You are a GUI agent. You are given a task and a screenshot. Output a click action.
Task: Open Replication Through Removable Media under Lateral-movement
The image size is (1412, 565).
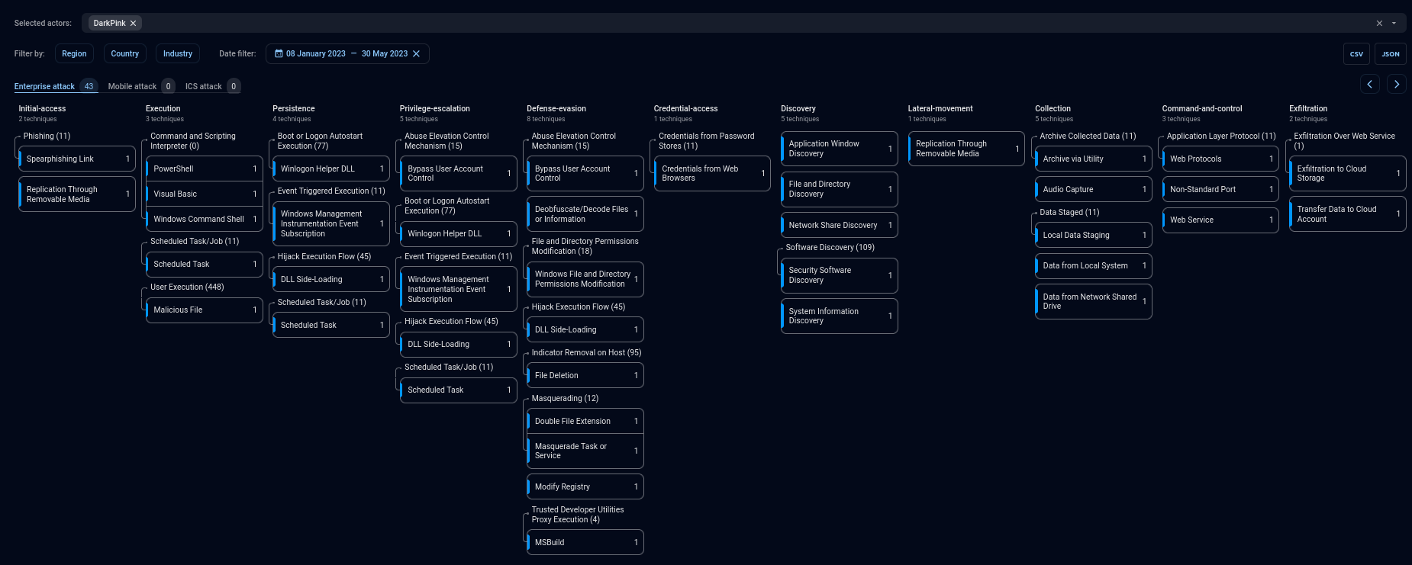point(966,149)
